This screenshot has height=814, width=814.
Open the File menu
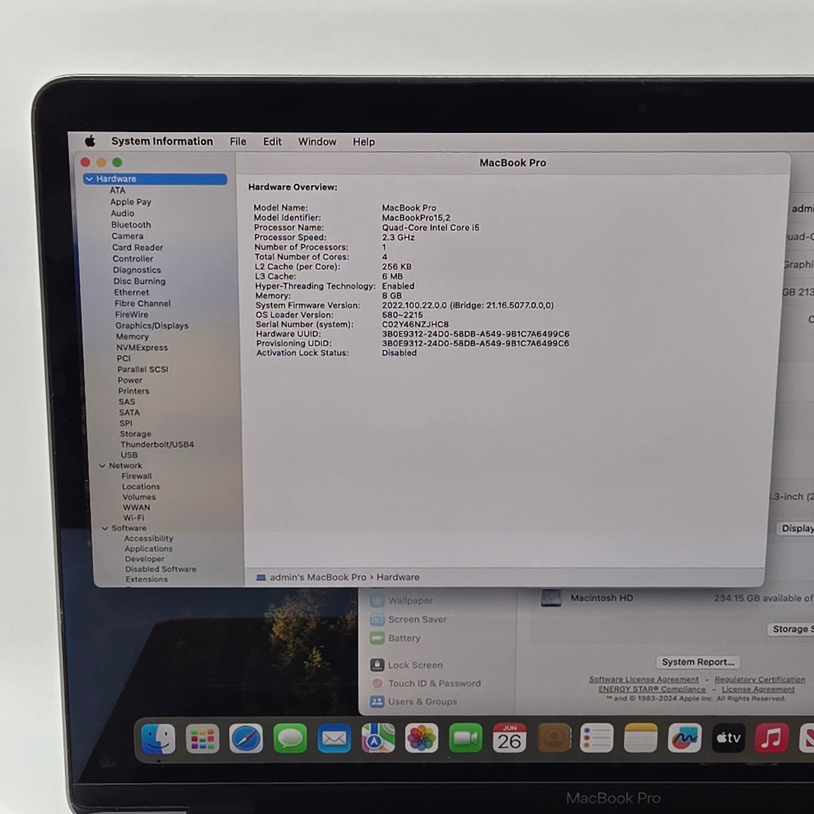[x=238, y=141]
